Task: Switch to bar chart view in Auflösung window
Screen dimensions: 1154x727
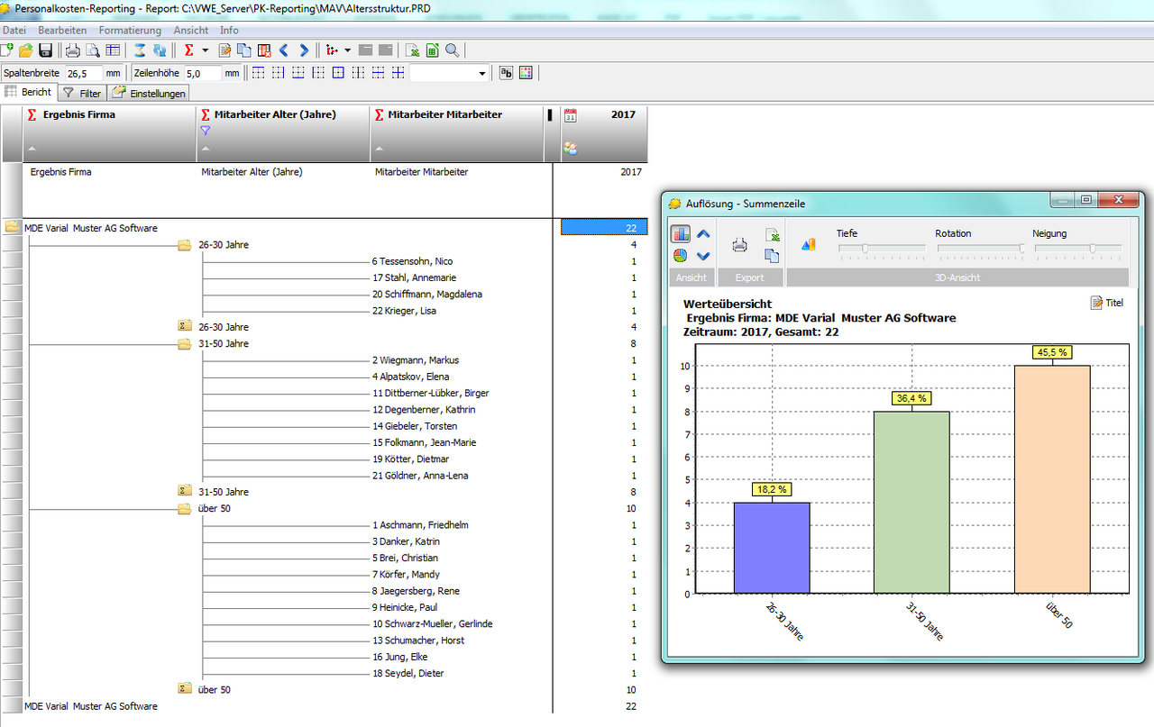Action: coord(681,233)
